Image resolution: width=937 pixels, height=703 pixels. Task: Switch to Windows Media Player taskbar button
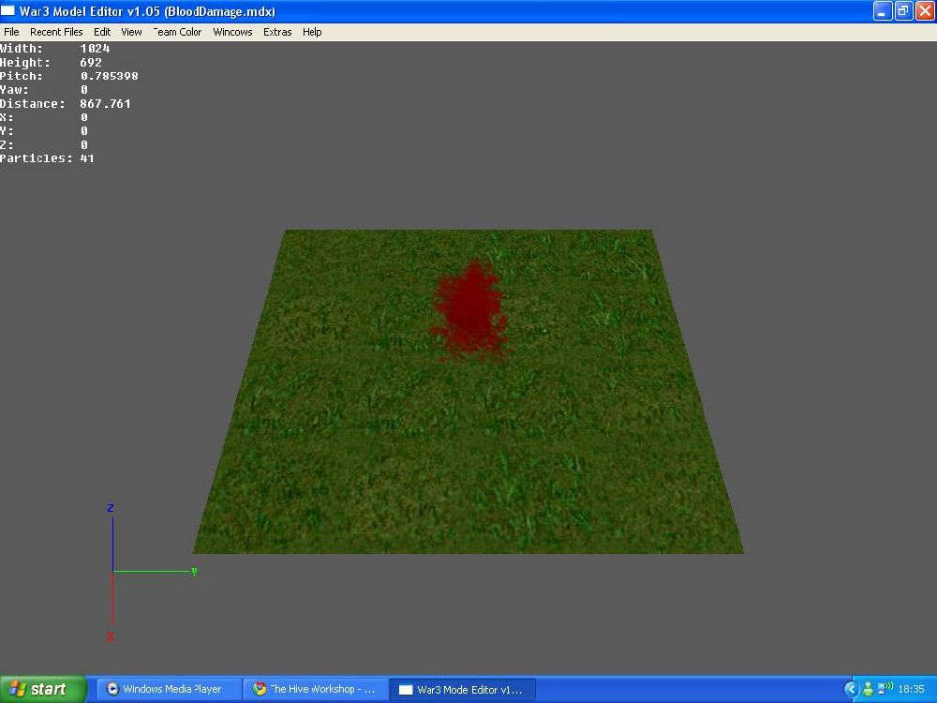[169, 689]
